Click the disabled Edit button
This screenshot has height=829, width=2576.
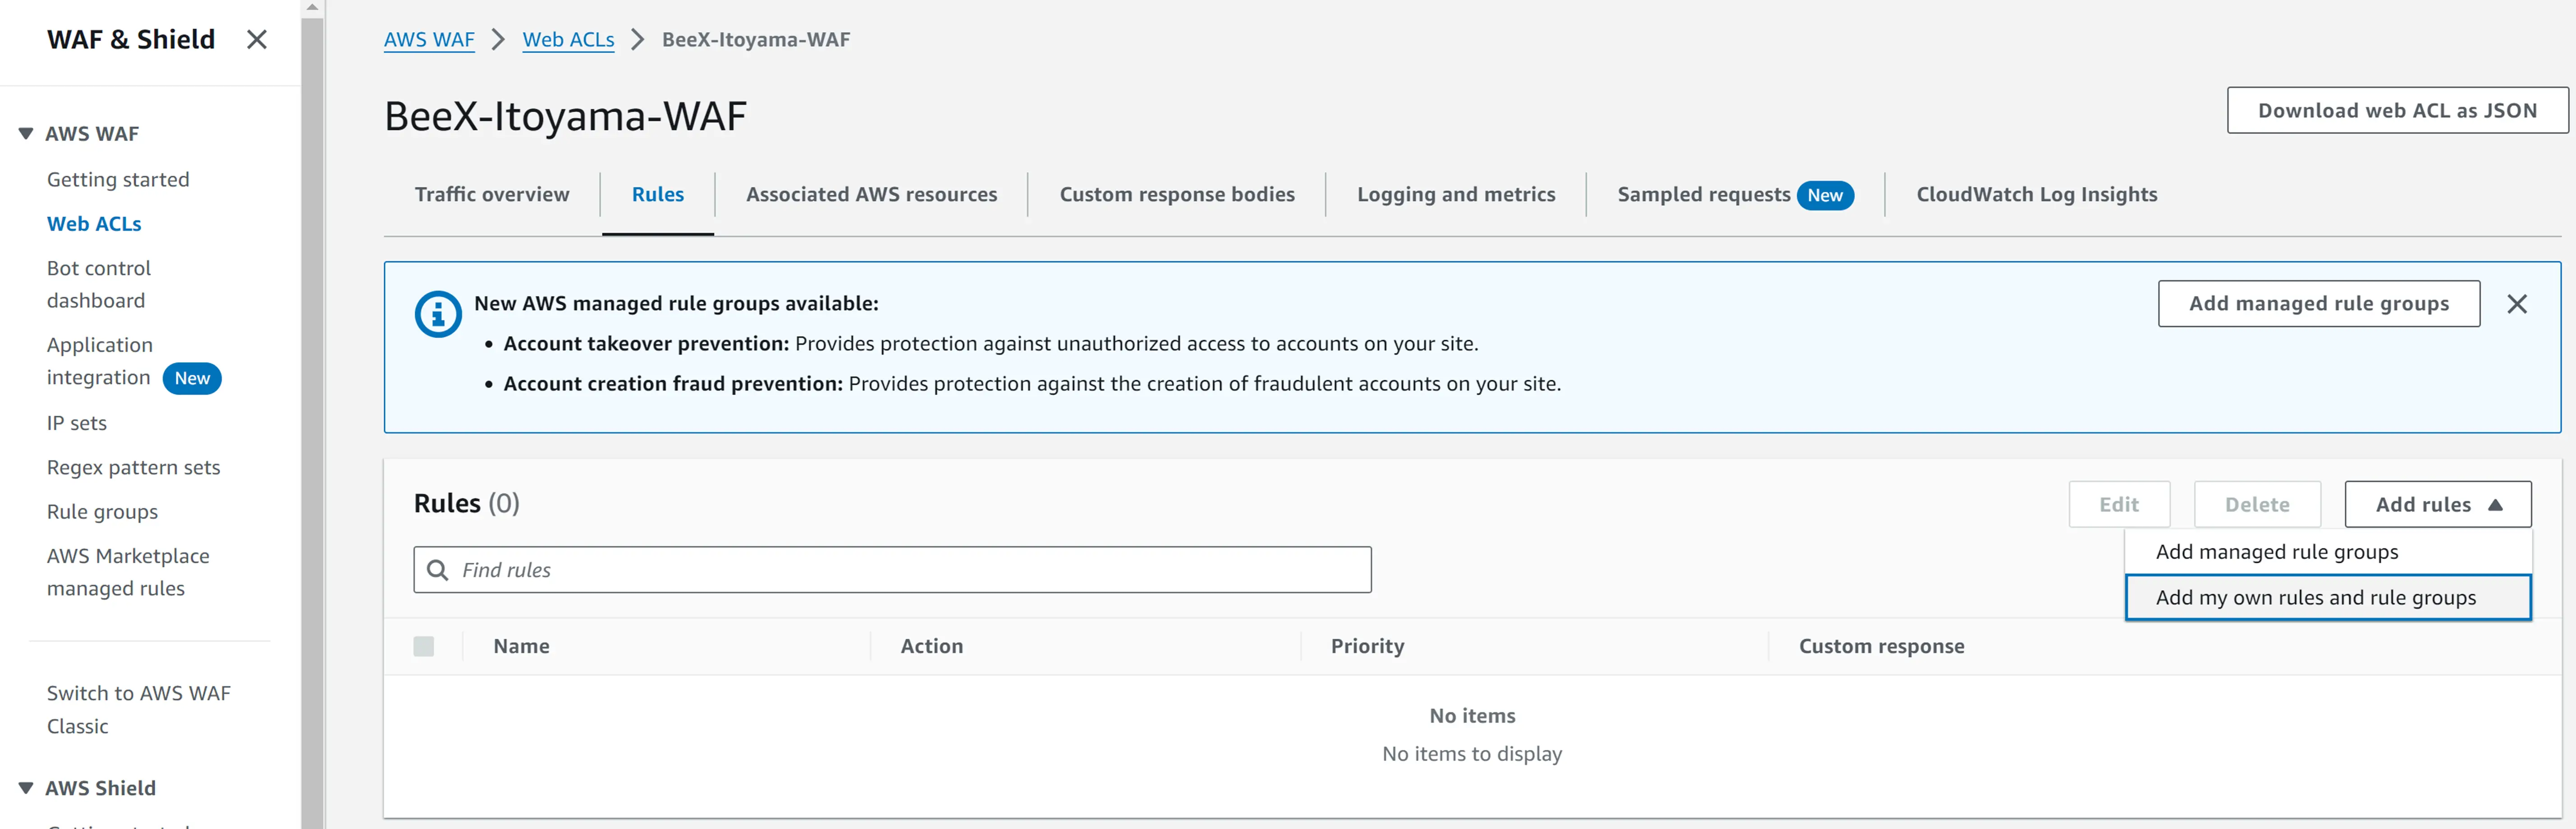[x=2119, y=505]
